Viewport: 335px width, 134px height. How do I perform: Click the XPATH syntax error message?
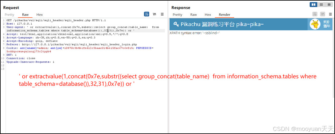tap(195, 33)
